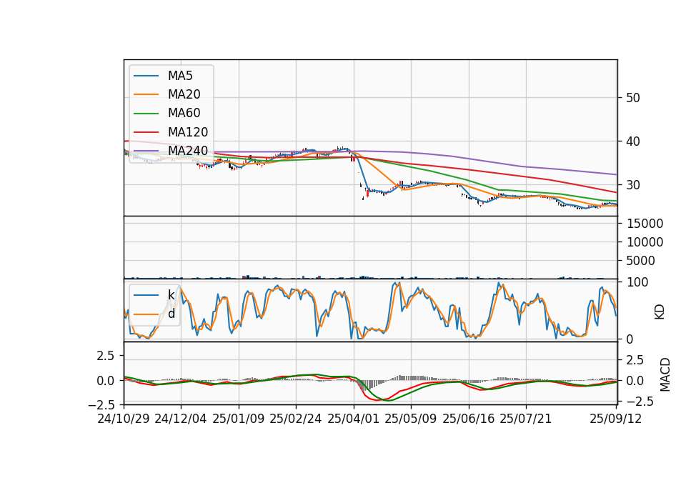Screen dimensions: 686x493
Task: Click the 25/06/16 date label
Action: 469,419
